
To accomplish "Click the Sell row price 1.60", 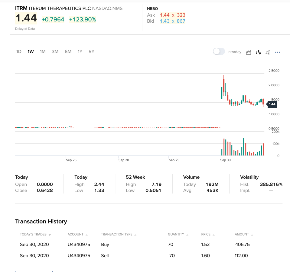I will pyautogui.click(x=205, y=256).
